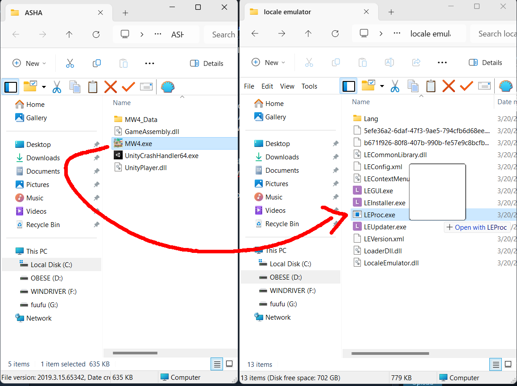517x386 pixels.
Task: Click the Refresh button in ASHA window
Action: [96, 34]
